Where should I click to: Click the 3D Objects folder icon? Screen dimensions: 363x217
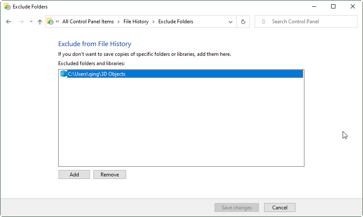(64, 74)
